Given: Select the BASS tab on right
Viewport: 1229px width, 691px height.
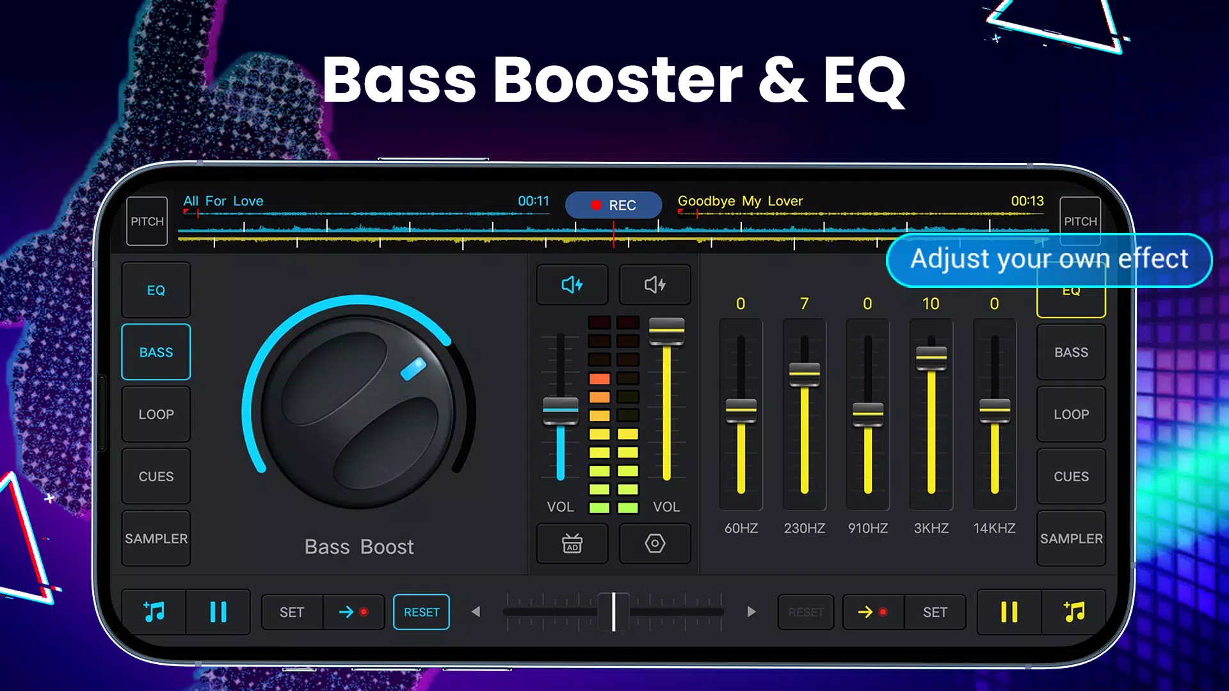Looking at the screenshot, I should (1071, 352).
